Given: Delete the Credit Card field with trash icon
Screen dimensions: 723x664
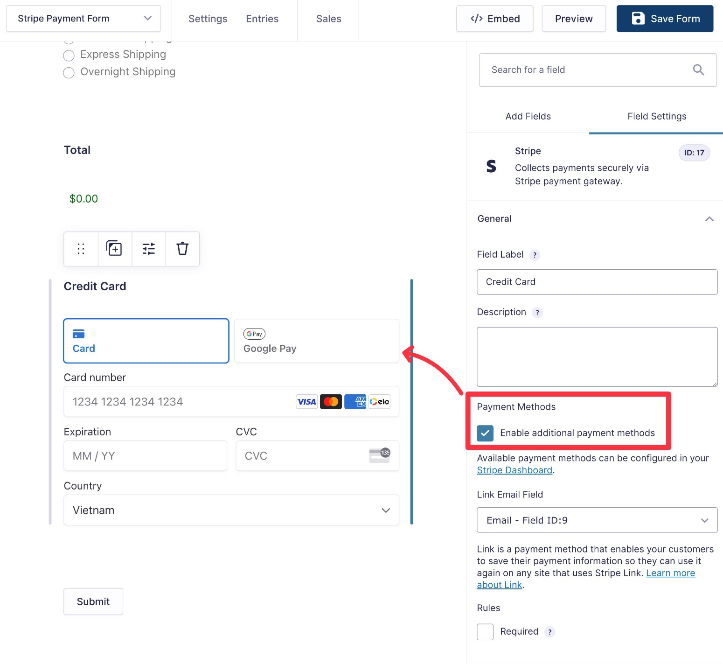Looking at the screenshot, I should click(x=182, y=249).
